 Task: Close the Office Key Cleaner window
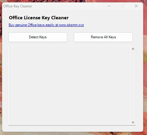[x=136, y=6]
